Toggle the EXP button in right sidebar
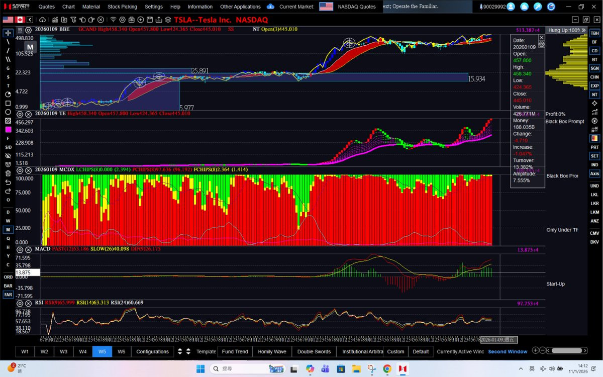The image size is (603, 377). coord(594,86)
